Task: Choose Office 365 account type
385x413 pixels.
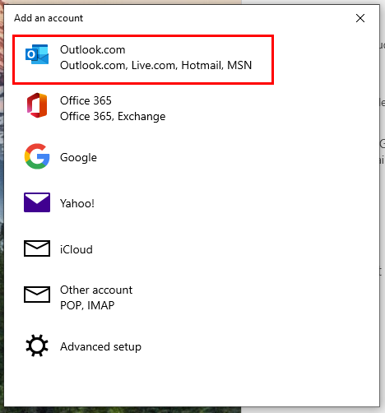Action: pos(86,100)
